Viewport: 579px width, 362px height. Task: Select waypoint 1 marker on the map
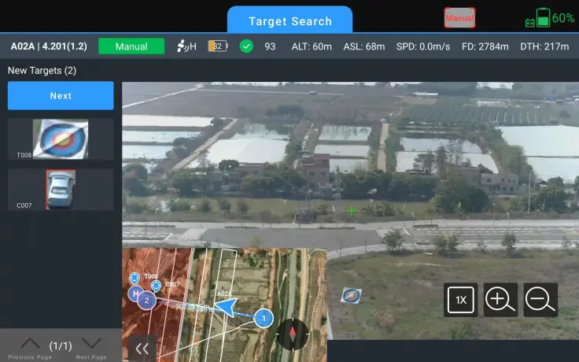(x=264, y=318)
